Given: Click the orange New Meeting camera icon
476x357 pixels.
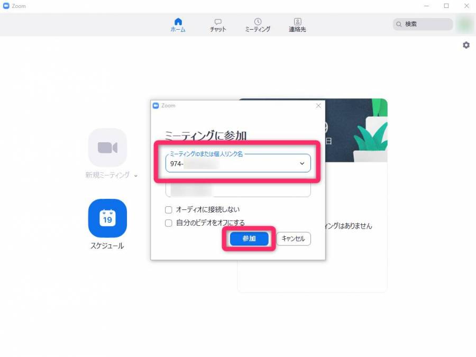Looking at the screenshot, I should 107,148.
